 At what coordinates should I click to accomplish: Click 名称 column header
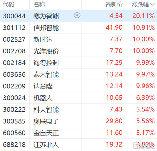[39, 4]
